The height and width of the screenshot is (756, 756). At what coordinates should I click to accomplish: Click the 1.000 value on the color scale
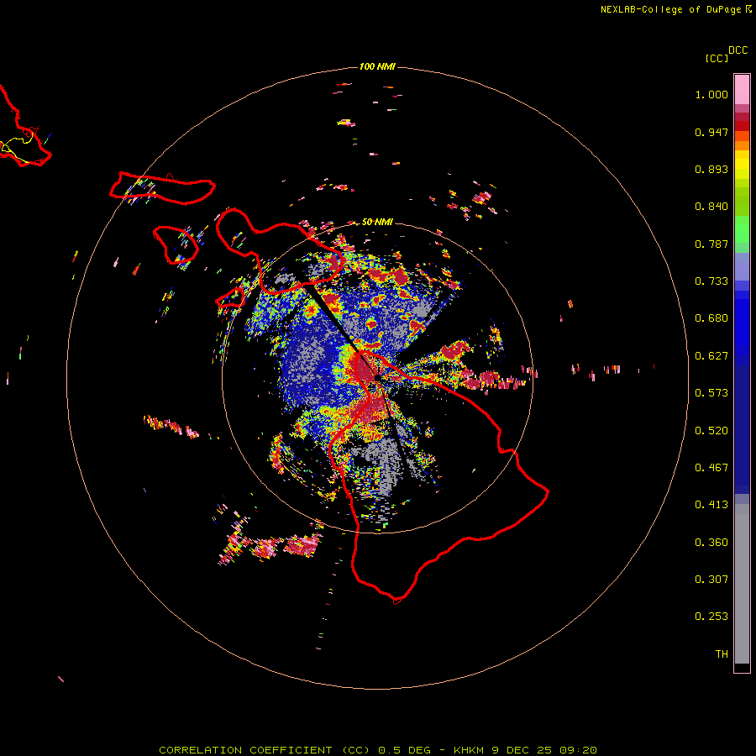pyautogui.click(x=711, y=94)
